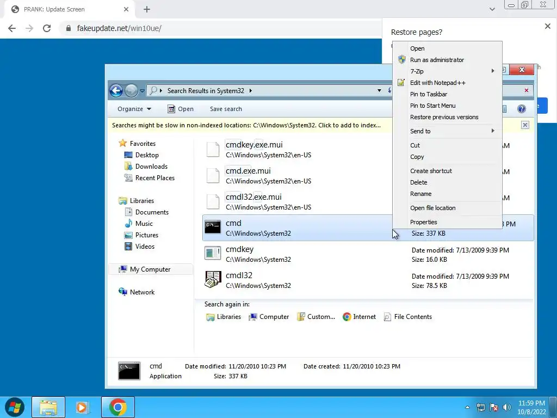Clear the search with the red X
This screenshot has height=418, width=557.
(x=527, y=91)
